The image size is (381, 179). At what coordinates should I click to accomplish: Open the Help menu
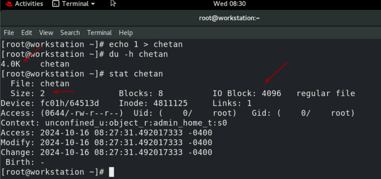pos(126,33)
